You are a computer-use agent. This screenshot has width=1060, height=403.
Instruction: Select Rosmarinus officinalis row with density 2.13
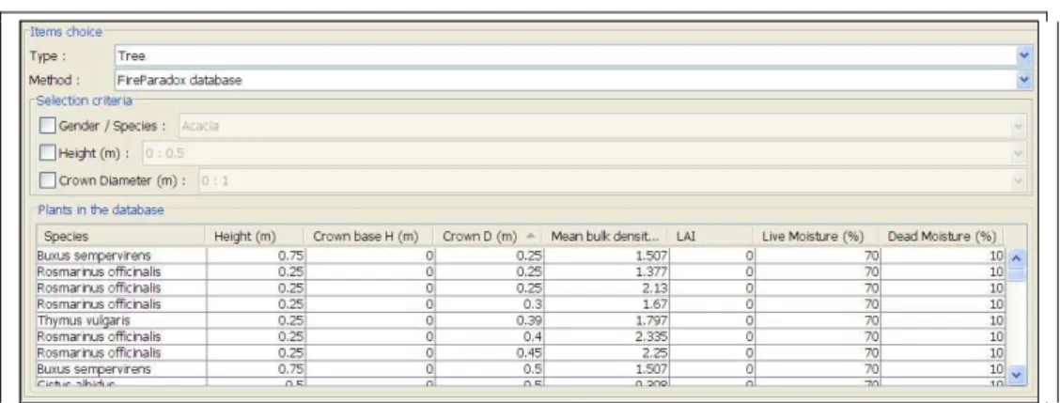[522, 288]
